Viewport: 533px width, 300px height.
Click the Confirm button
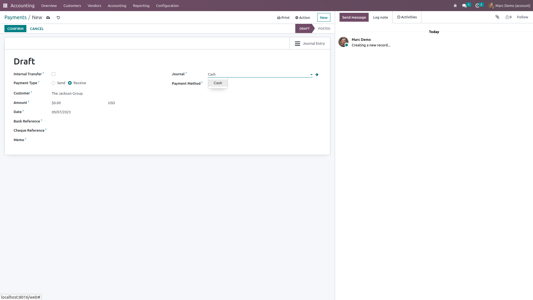pos(15,29)
